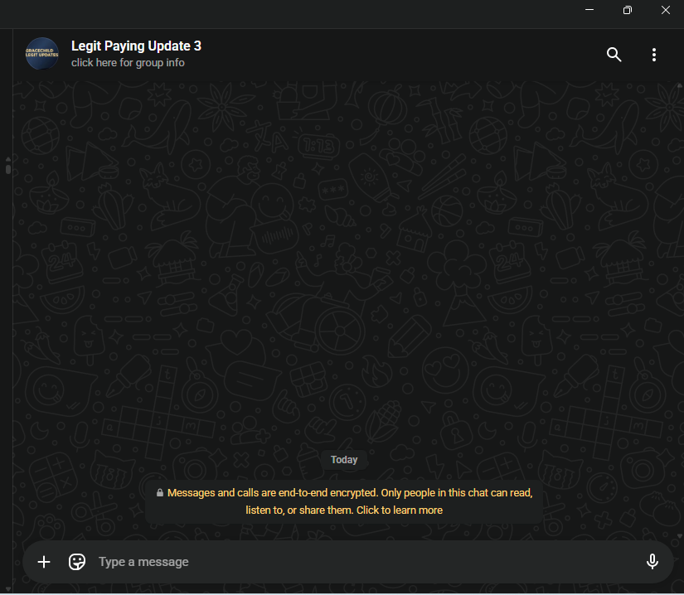Click the encryption notice message text
Screen dimensions: 684x595
click(x=349, y=493)
